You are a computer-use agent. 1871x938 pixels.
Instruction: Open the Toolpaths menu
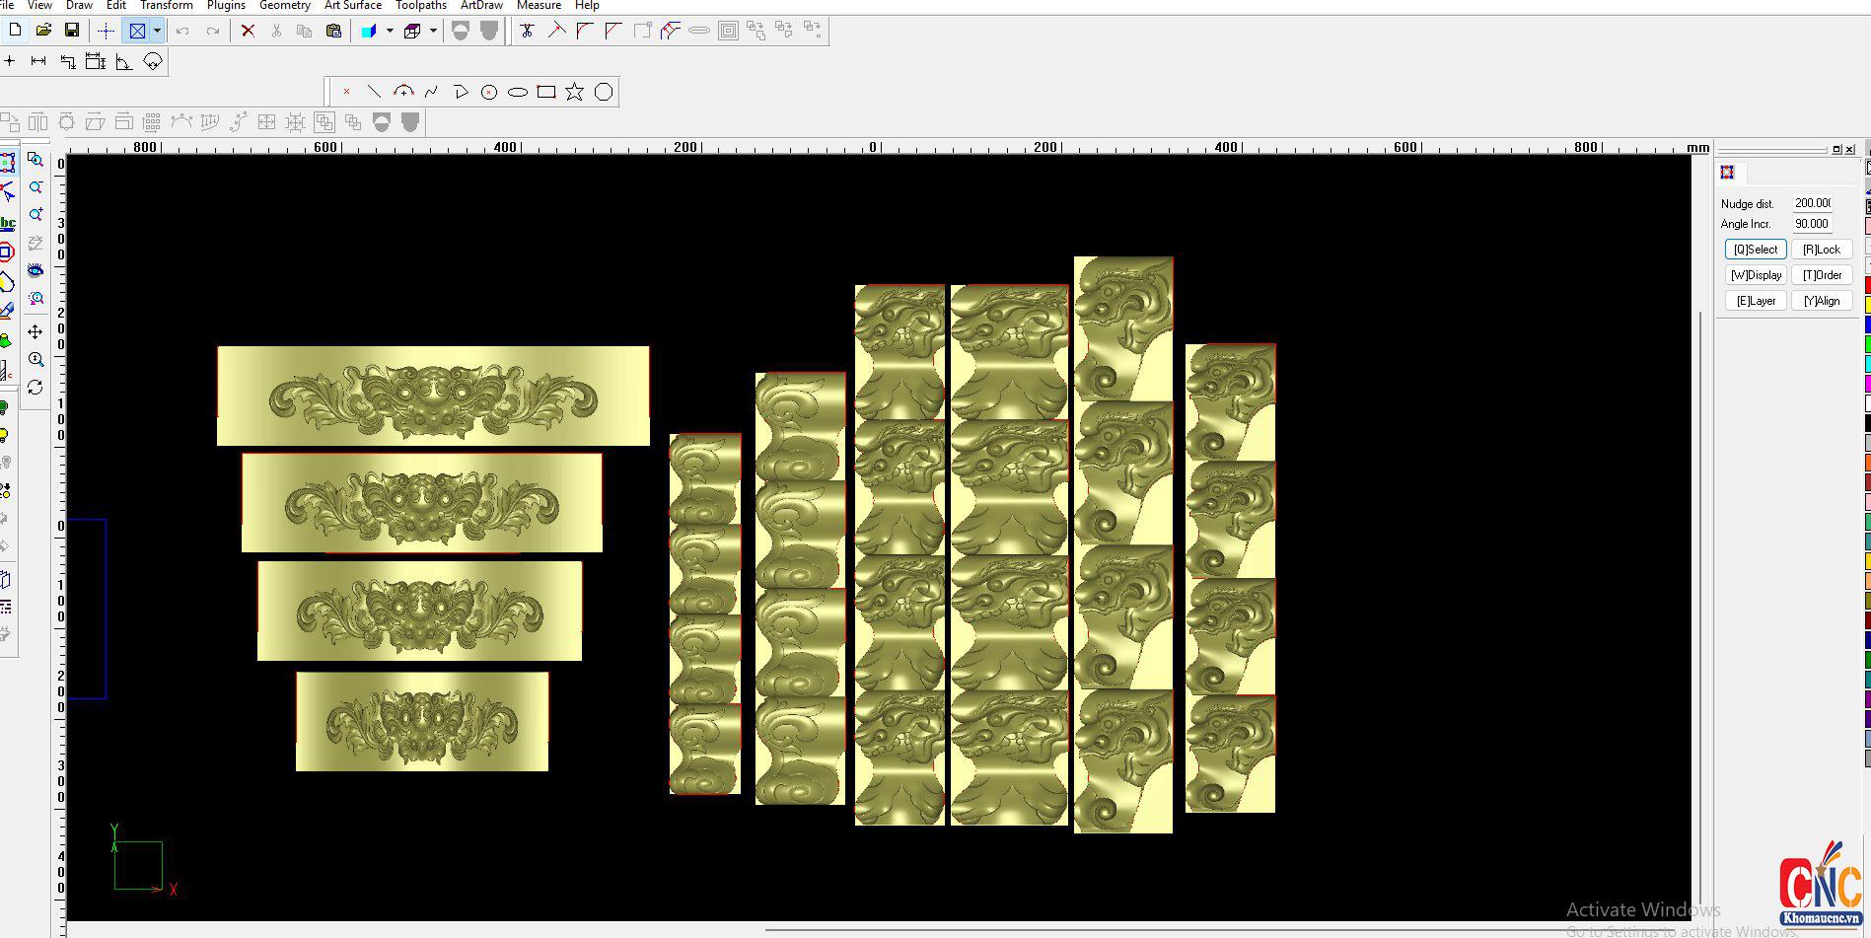point(421,6)
